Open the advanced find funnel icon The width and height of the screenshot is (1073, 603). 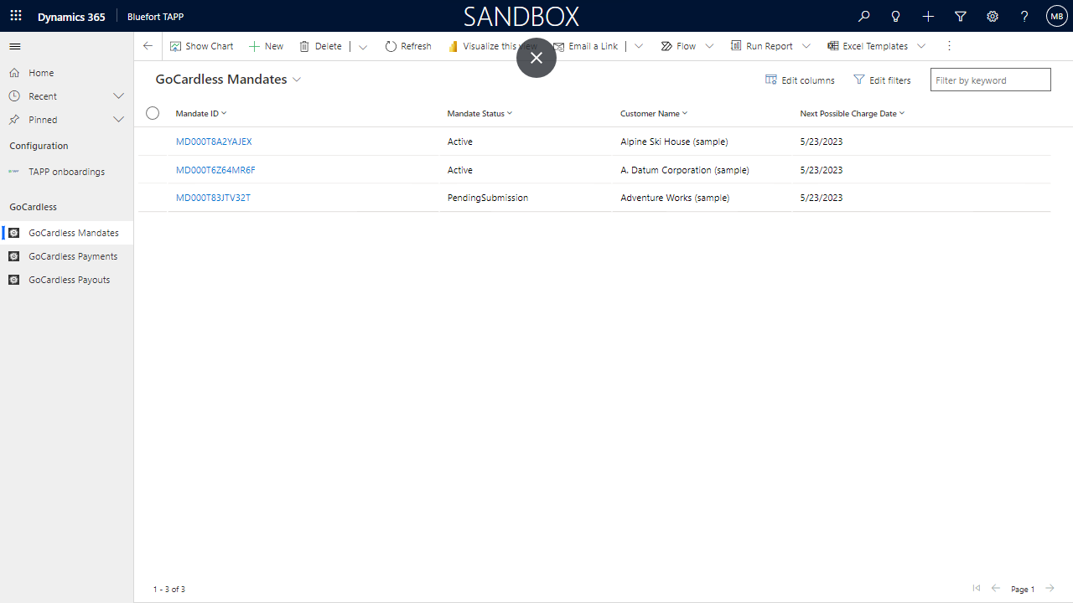click(961, 16)
